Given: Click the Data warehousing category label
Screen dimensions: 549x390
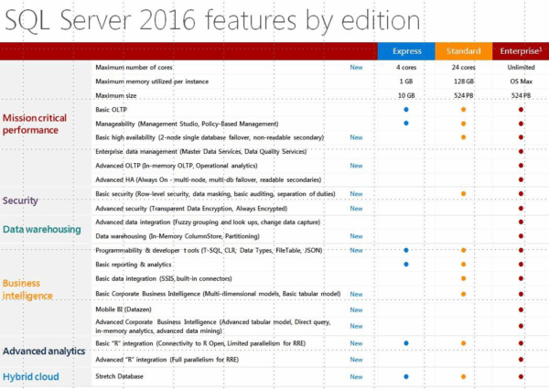Looking at the screenshot, I should [x=41, y=229].
